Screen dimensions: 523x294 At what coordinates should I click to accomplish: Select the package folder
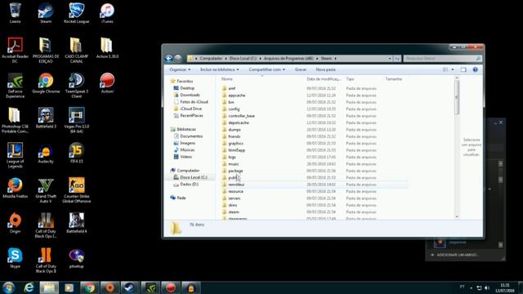235,171
